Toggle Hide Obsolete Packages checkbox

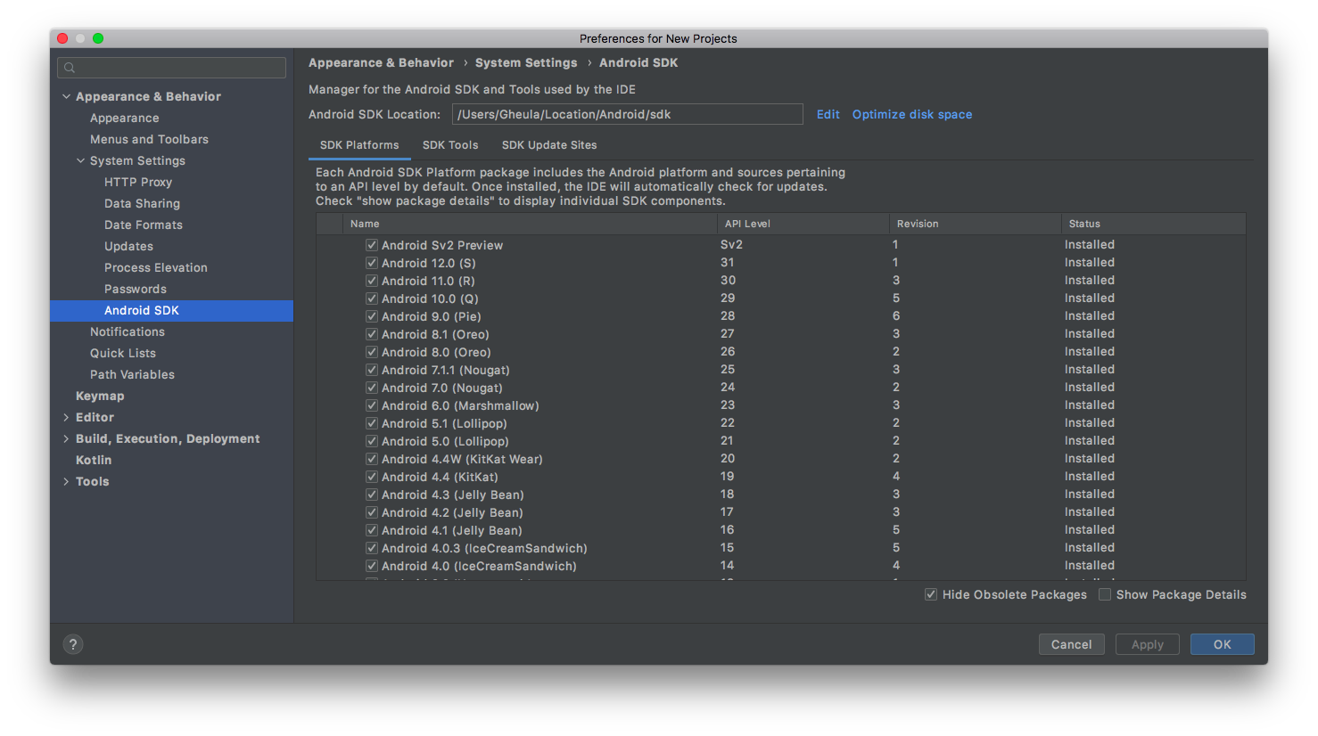(931, 594)
